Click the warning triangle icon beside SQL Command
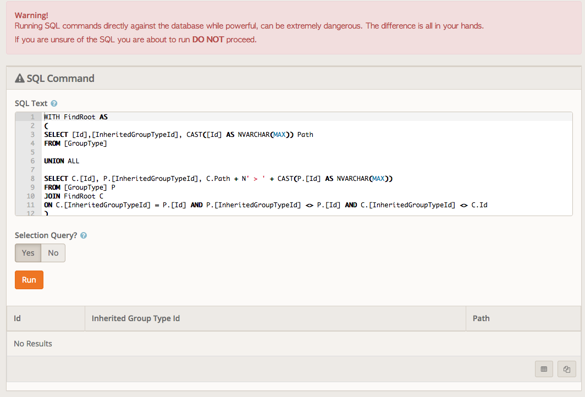The height and width of the screenshot is (397, 585). 20,79
